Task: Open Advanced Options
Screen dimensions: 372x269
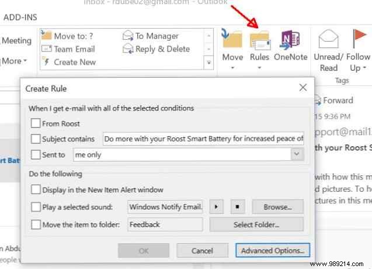Action: pos(273,250)
